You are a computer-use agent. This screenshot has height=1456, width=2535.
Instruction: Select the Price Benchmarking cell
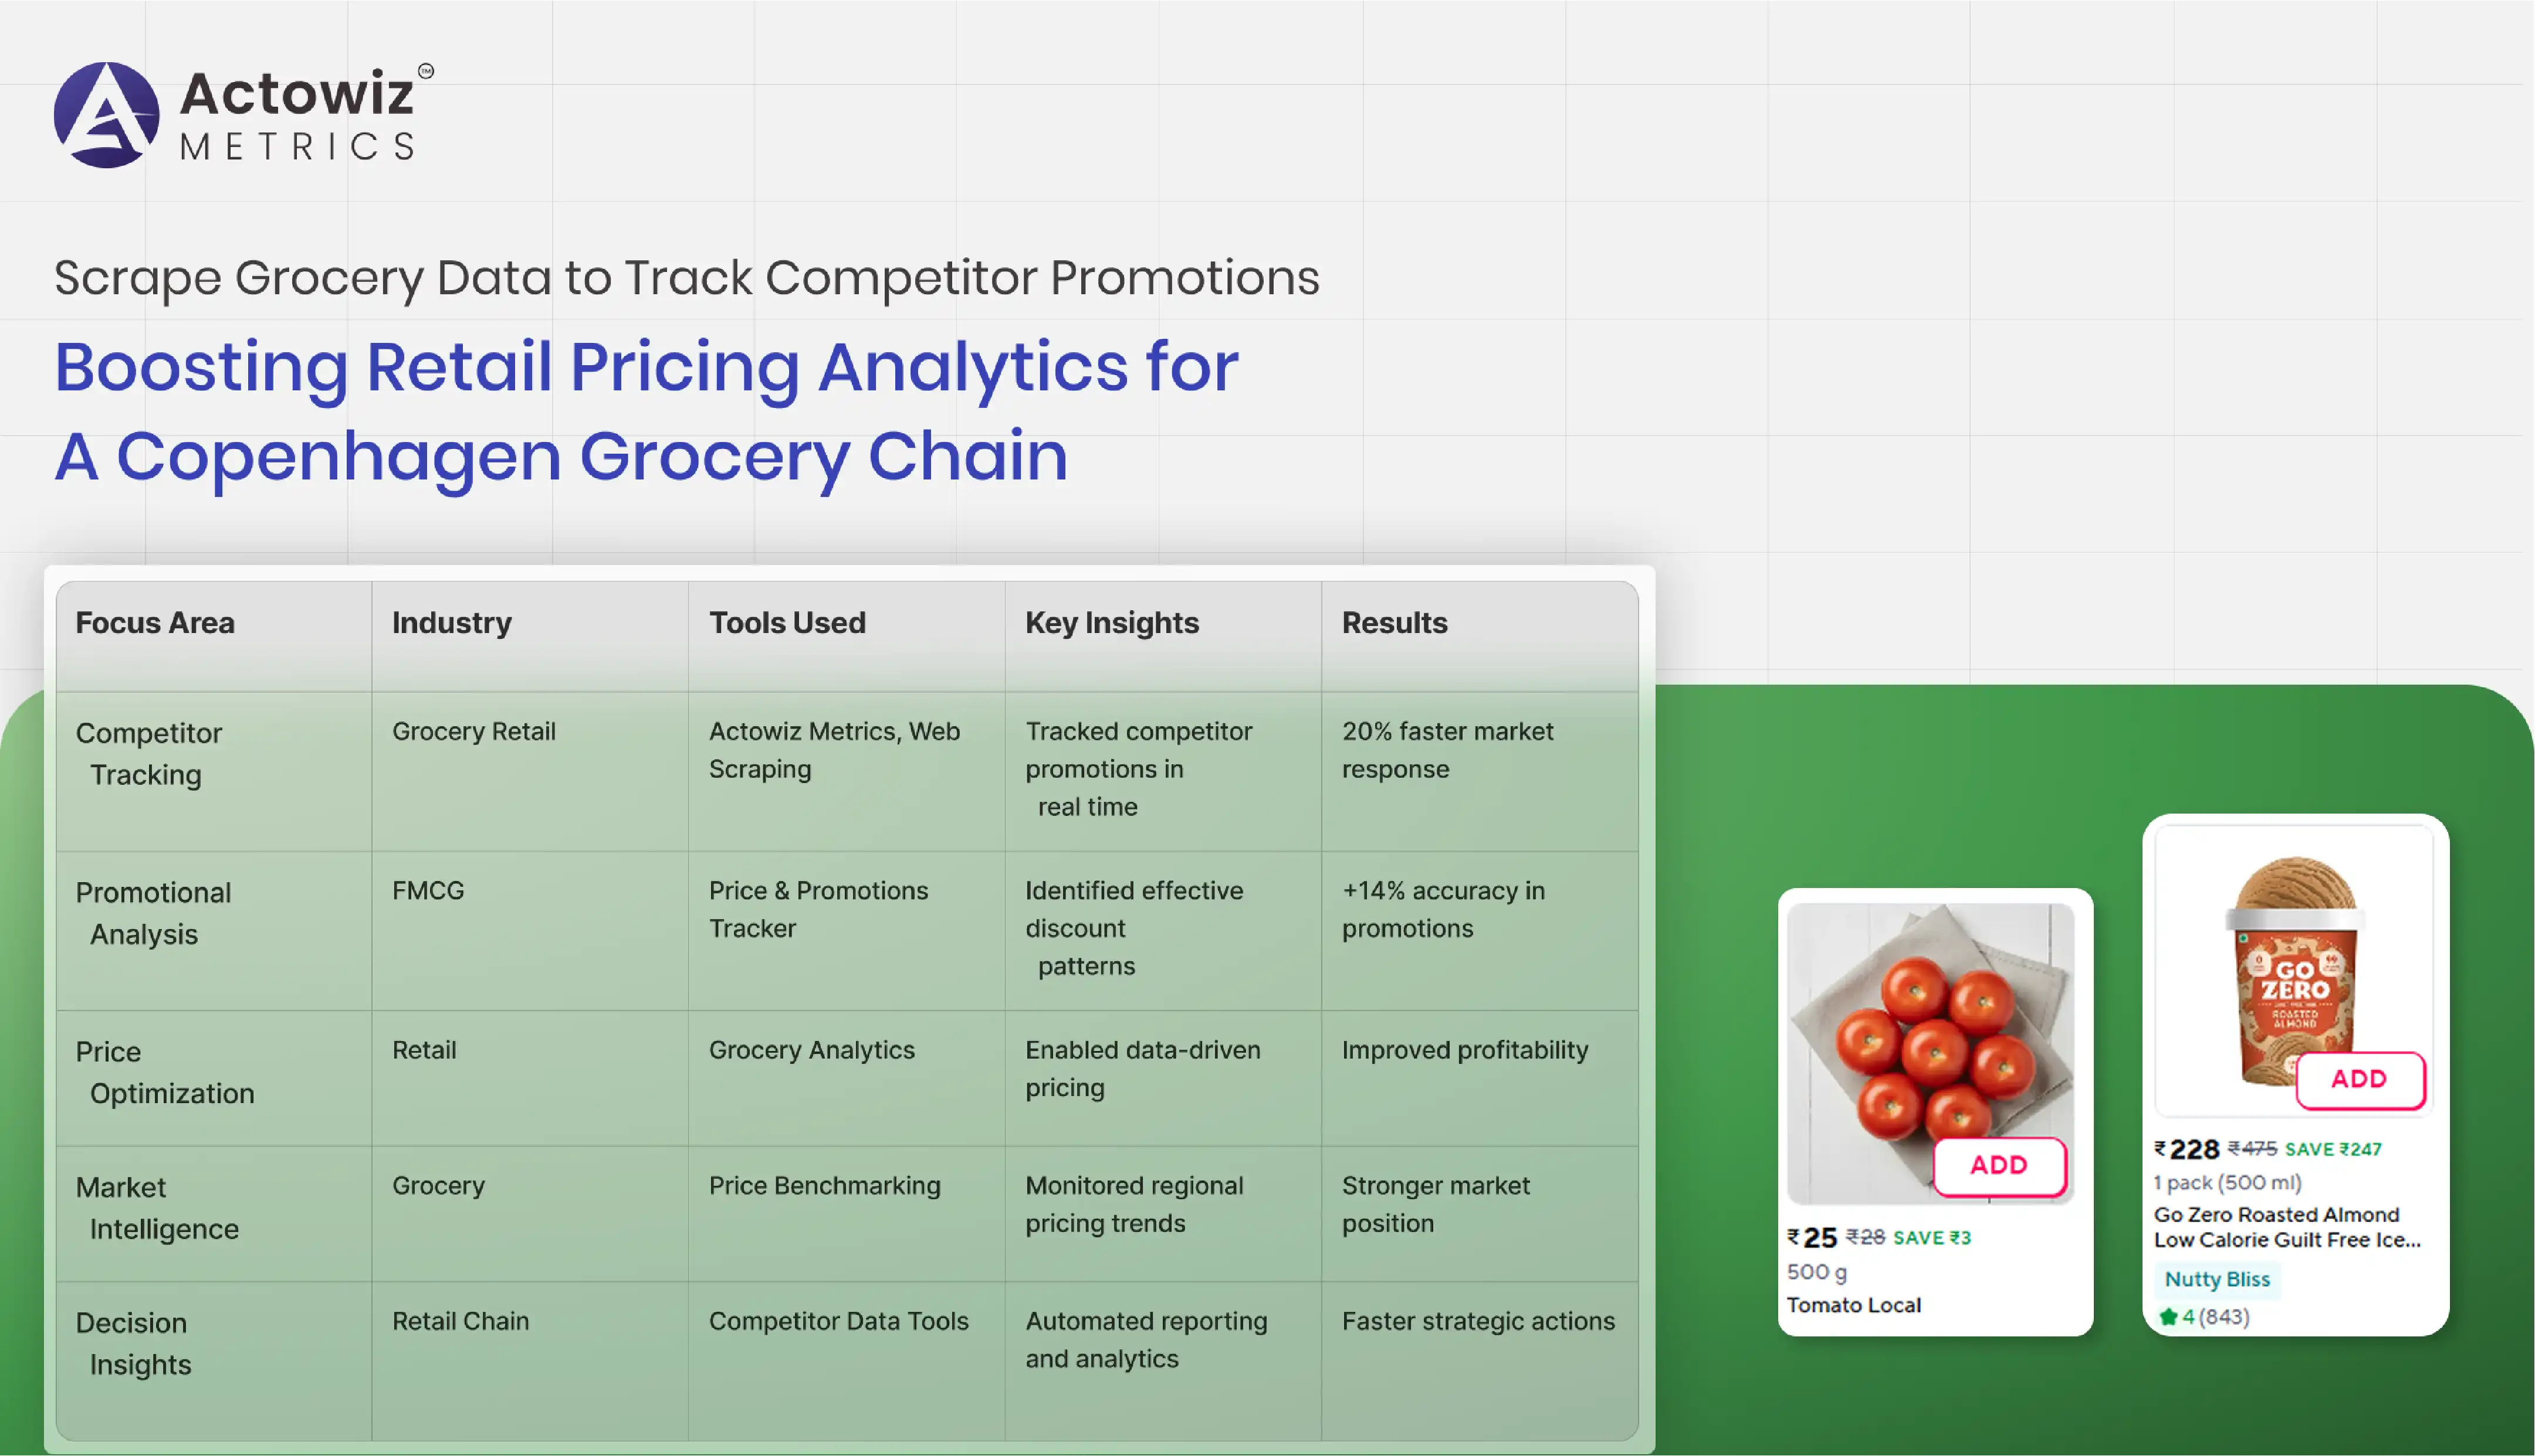click(x=824, y=1186)
